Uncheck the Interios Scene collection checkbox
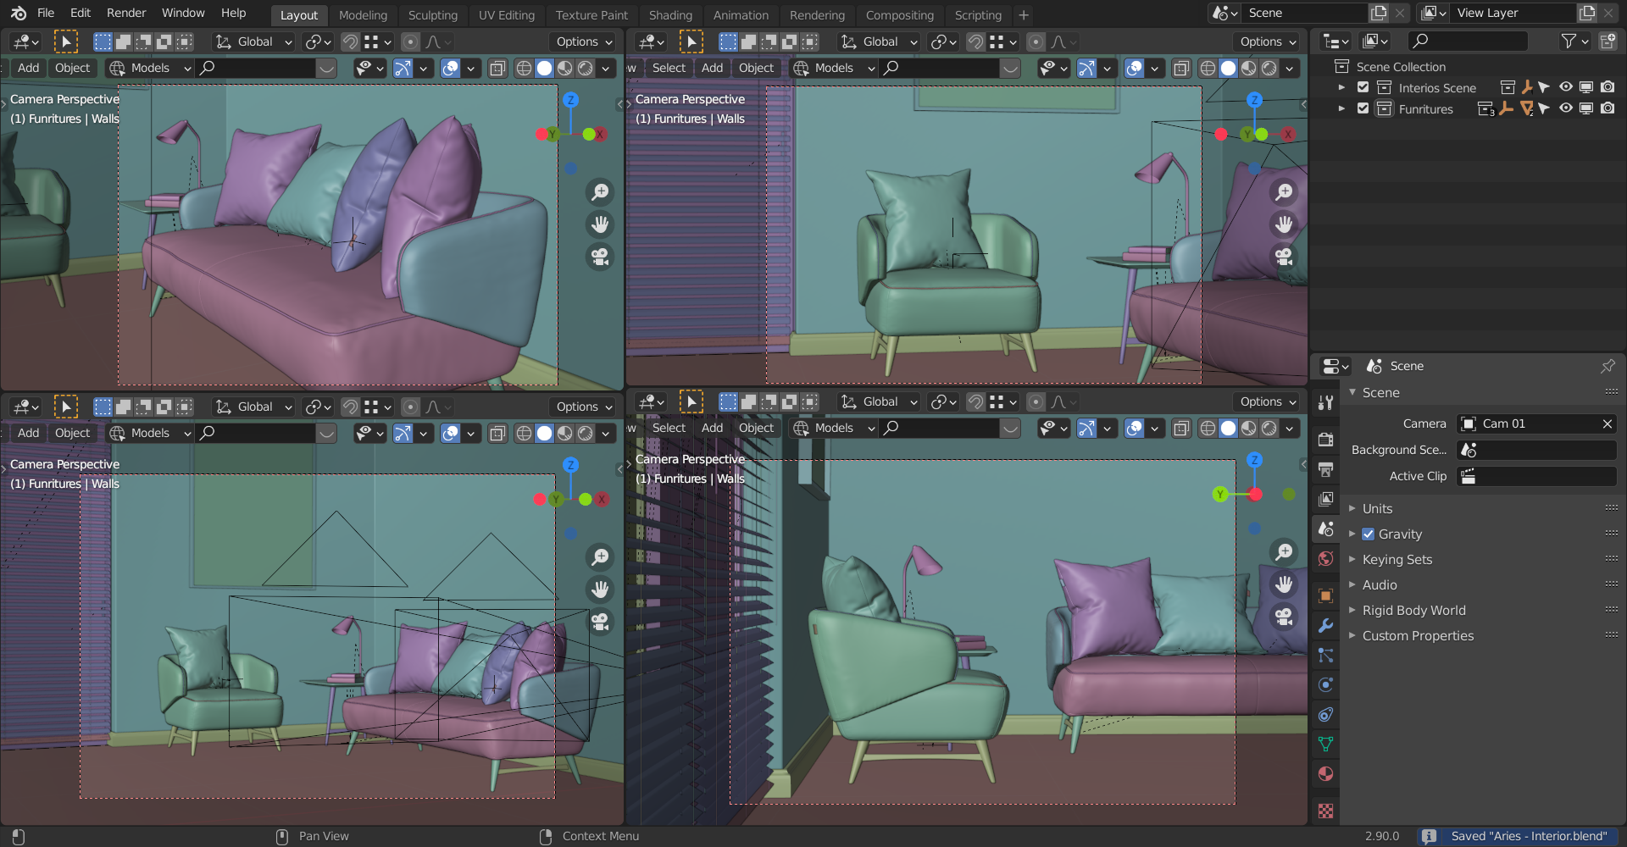This screenshot has width=1627, height=847. (x=1363, y=87)
